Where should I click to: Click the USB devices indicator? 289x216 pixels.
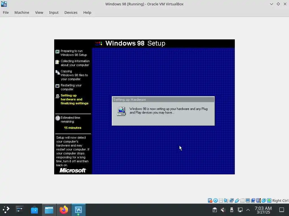(237, 200)
